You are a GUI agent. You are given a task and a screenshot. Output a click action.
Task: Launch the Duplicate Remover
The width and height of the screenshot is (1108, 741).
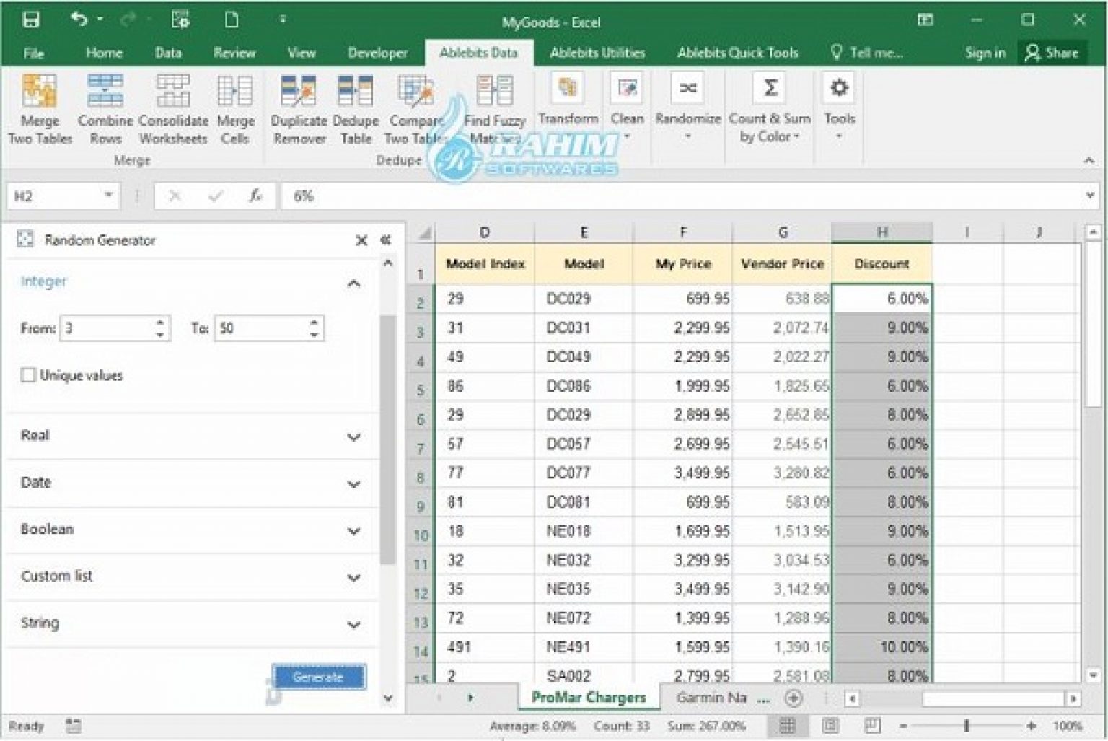[x=299, y=108]
